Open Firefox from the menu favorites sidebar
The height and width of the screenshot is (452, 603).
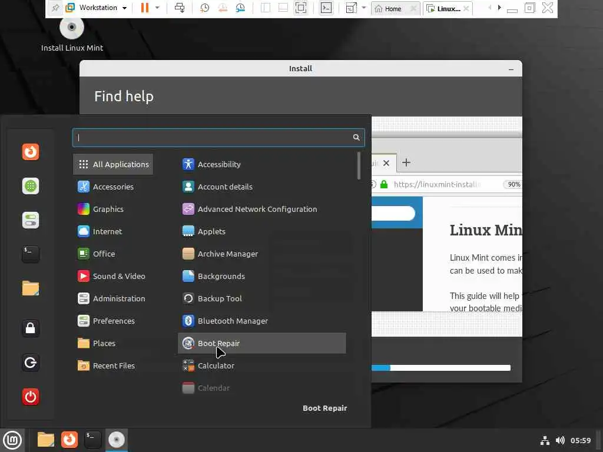click(x=31, y=152)
